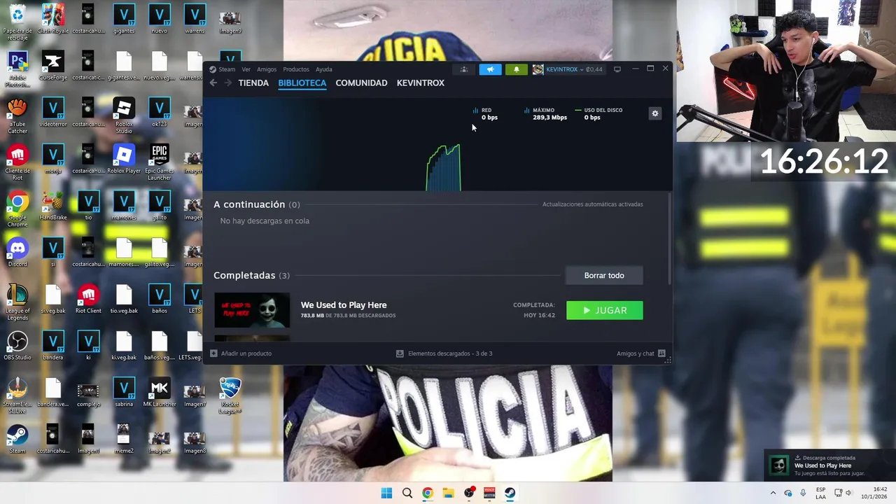
Task: Select Adobe Photoshop desktop shortcut
Action: 17,69
